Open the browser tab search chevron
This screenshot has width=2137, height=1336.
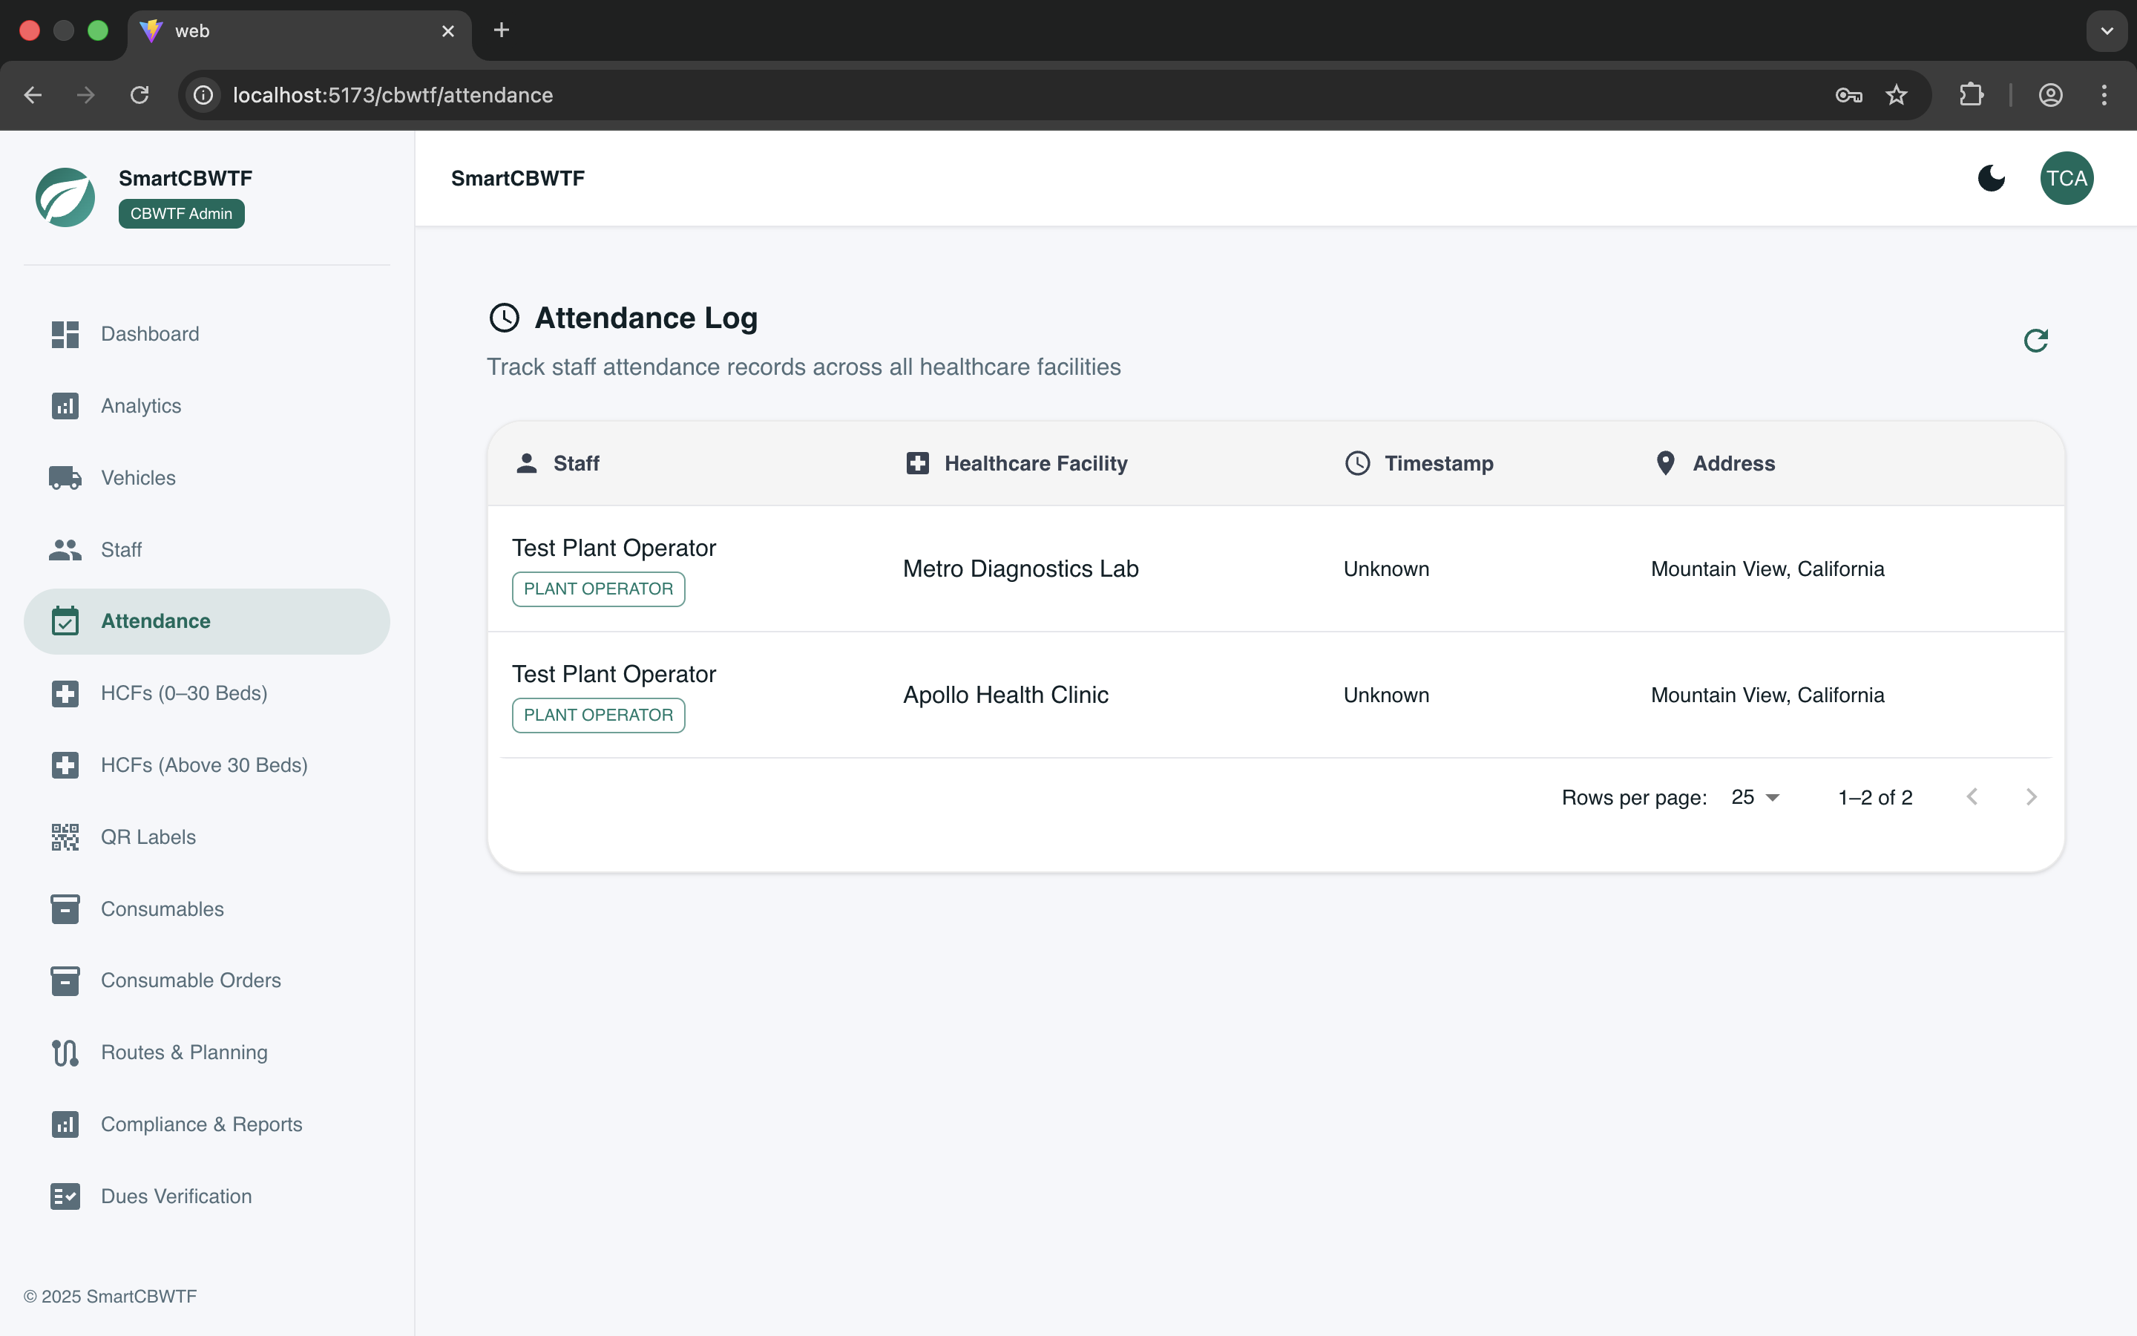(x=2106, y=31)
